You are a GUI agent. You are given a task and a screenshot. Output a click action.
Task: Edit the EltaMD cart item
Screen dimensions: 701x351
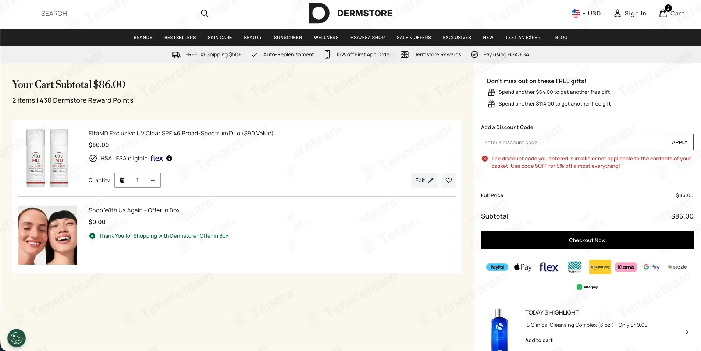point(425,180)
